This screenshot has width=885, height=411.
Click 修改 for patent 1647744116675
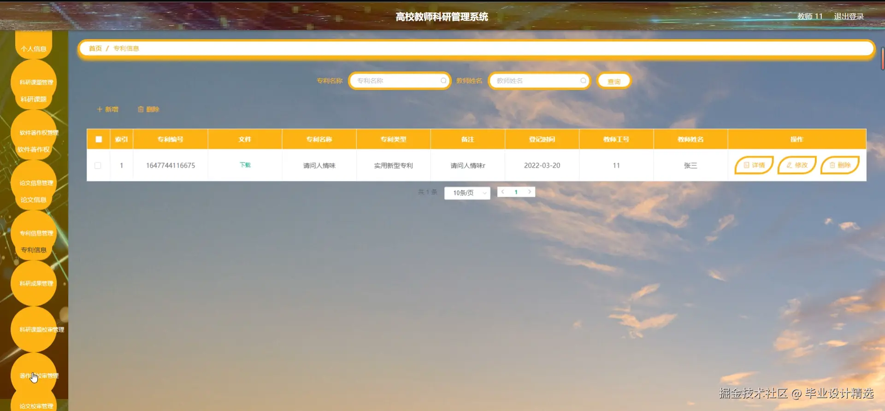[797, 165]
